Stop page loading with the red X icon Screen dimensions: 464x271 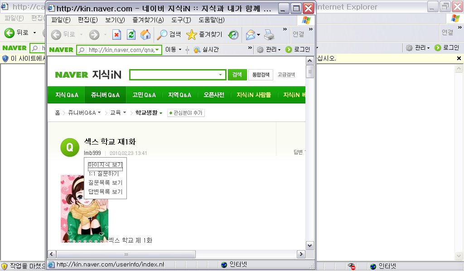116,35
